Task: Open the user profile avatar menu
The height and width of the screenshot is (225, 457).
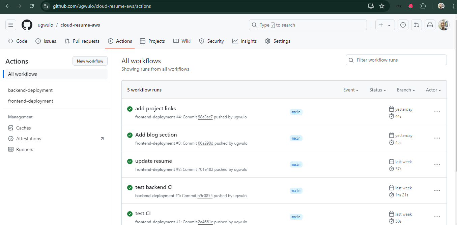Action: point(444,25)
